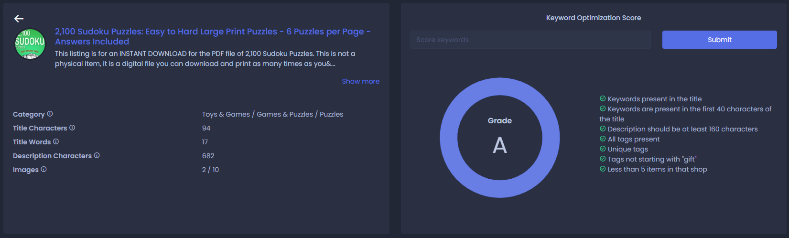Screen dimensions: 789x238
Task: Click the checkmark for Description at least 160 characters
Action: (x=603, y=129)
